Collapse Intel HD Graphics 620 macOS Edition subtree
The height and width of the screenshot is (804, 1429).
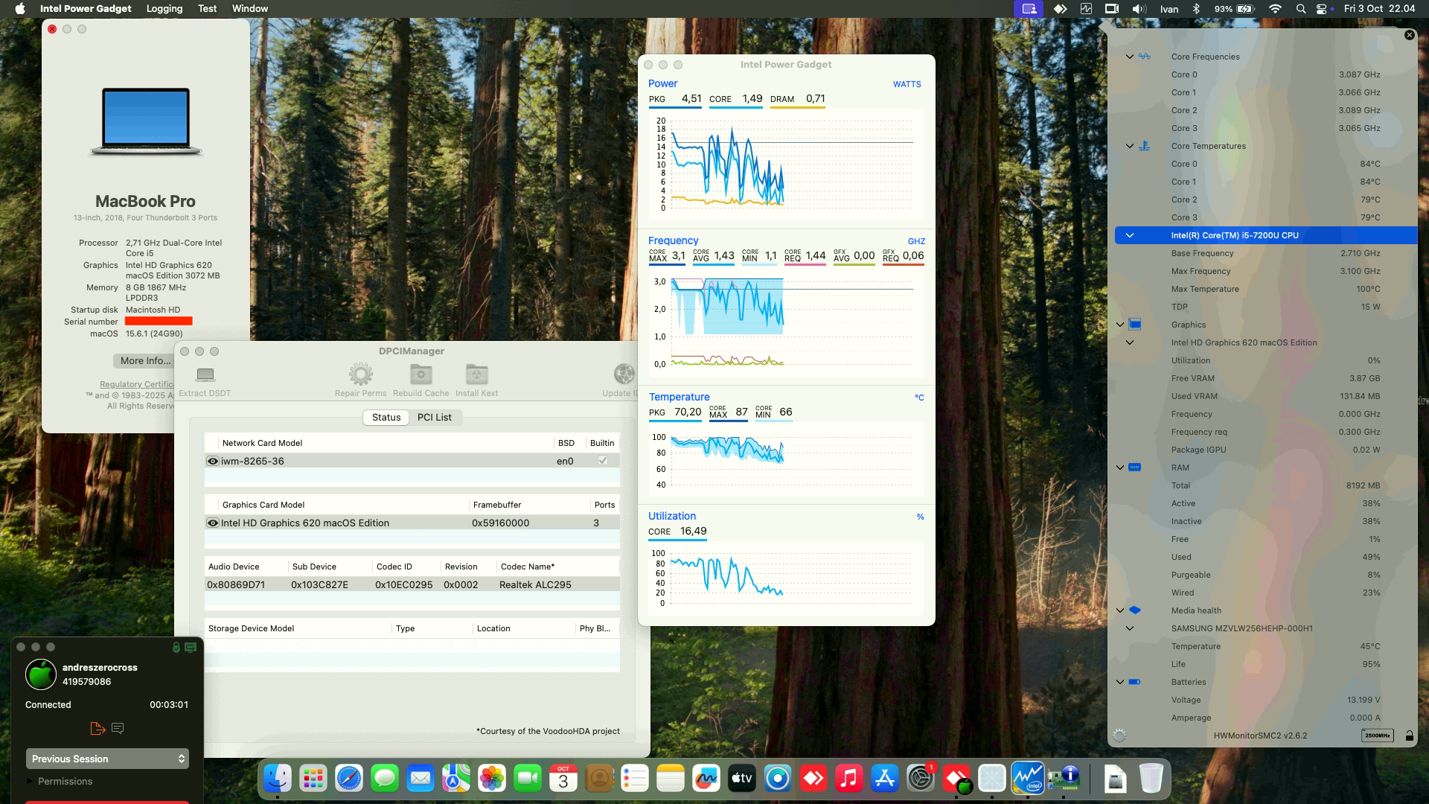pos(1129,342)
